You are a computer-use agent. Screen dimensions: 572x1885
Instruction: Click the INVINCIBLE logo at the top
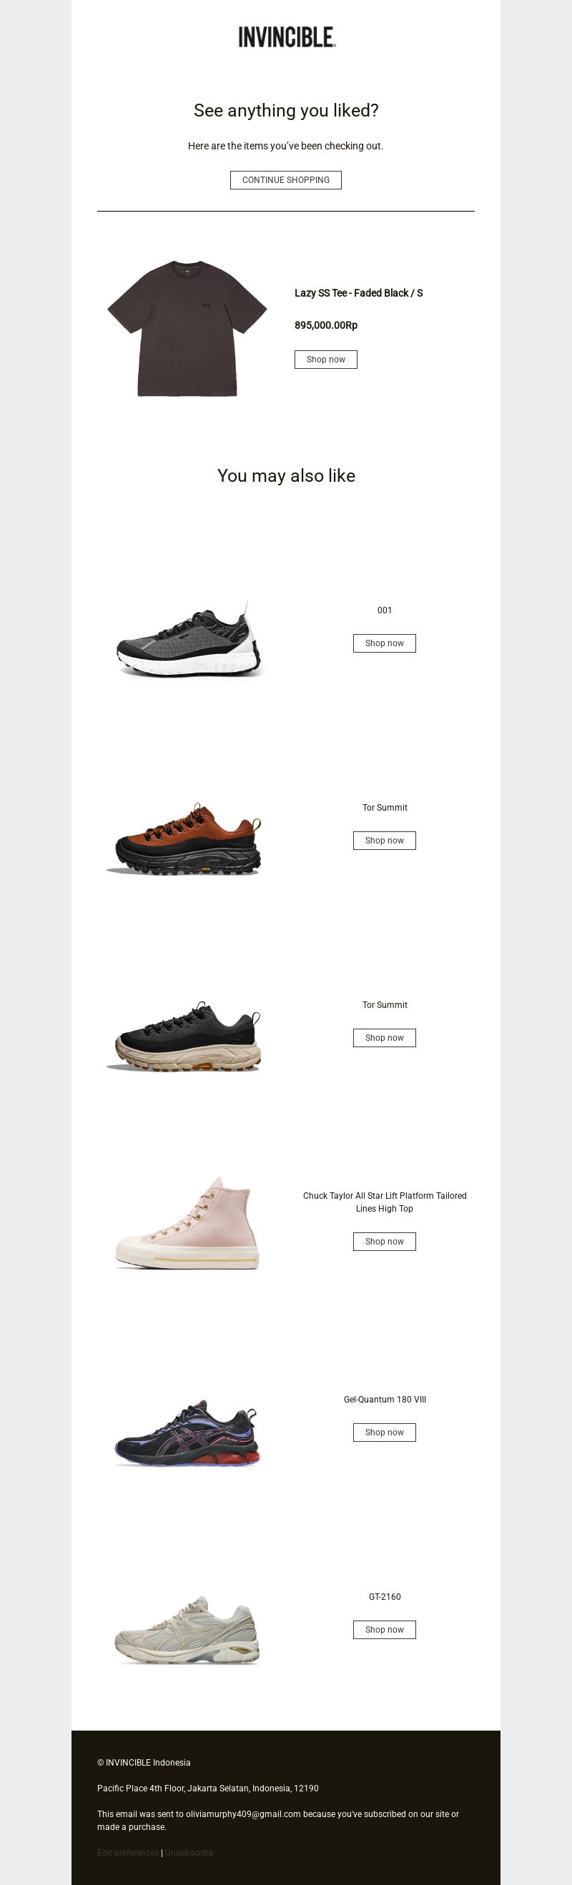pos(287,37)
